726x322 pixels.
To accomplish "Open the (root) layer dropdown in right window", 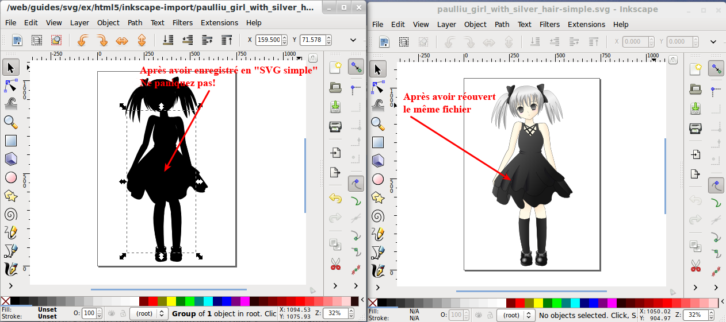I will 515,315.
